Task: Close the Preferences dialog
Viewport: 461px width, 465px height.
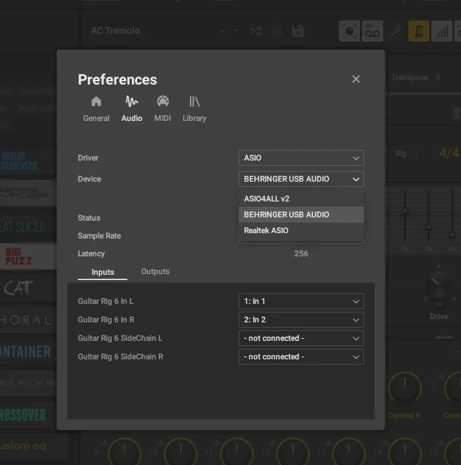Action: (356, 79)
